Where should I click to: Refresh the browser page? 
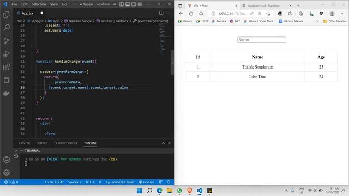(191, 14)
